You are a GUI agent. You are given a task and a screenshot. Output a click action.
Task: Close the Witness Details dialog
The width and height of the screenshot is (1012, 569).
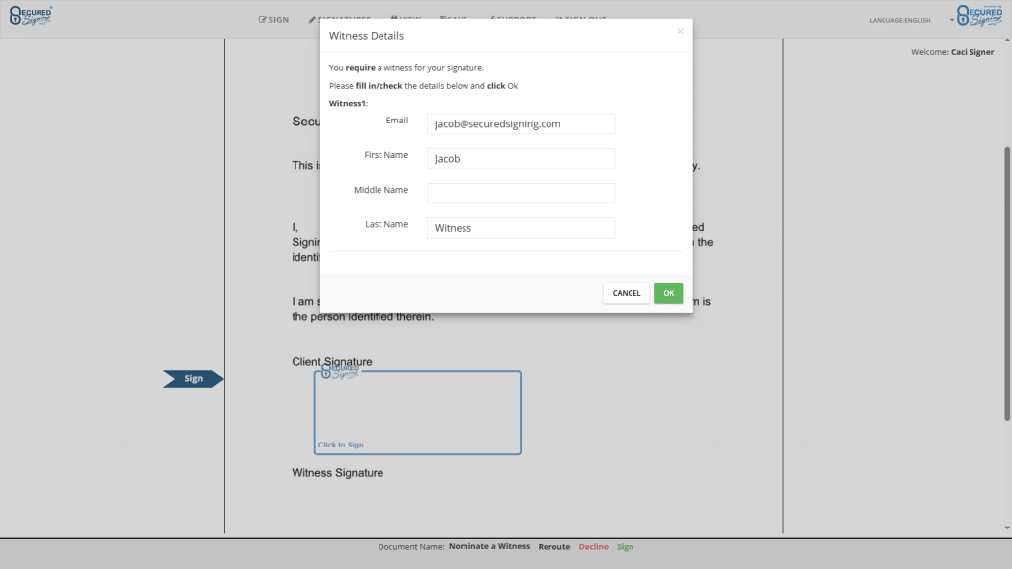click(680, 31)
